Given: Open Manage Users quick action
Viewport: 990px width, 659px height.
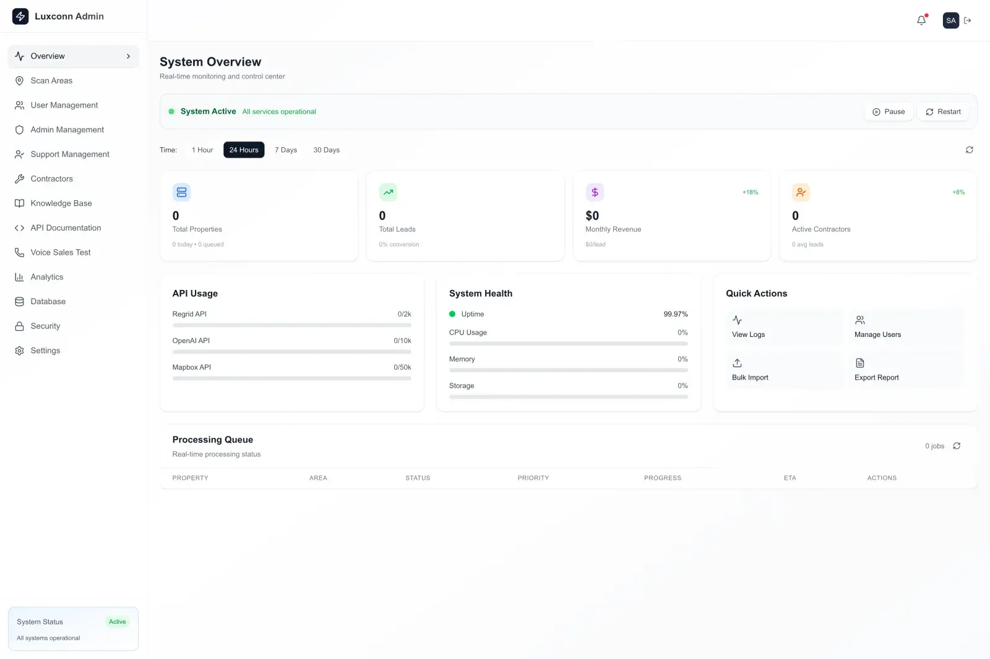Looking at the screenshot, I should click(906, 327).
